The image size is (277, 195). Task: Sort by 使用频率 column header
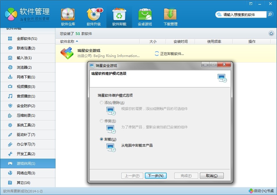(x=214, y=42)
